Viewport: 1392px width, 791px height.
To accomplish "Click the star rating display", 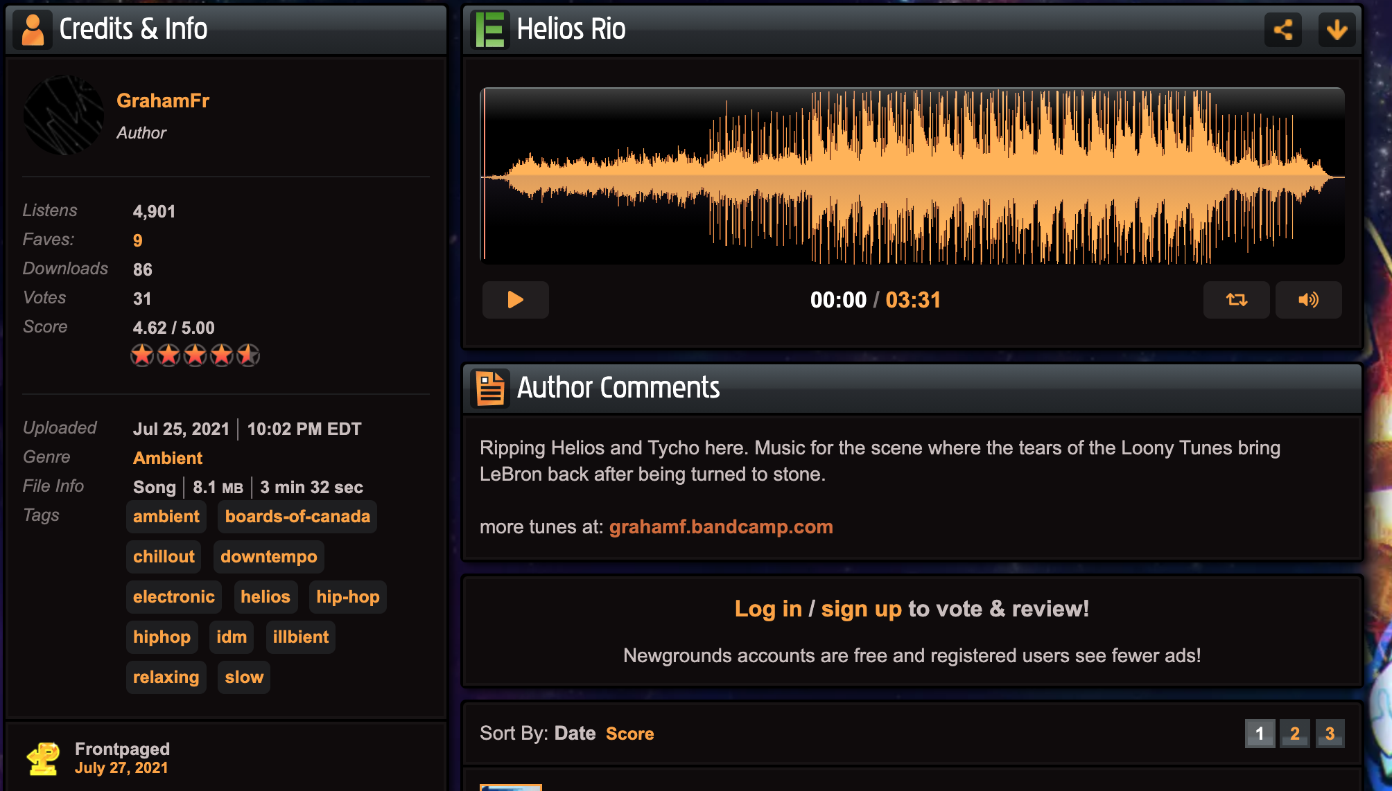I will click(x=195, y=355).
